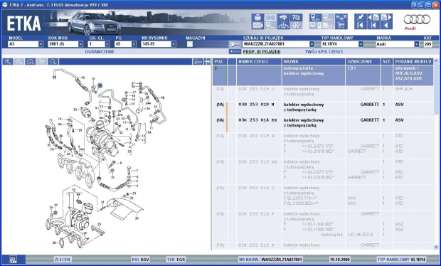The height and width of the screenshot is (266, 441).
Task: Click the OGRANICZENIE link
Action: click(x=100, y=52)
